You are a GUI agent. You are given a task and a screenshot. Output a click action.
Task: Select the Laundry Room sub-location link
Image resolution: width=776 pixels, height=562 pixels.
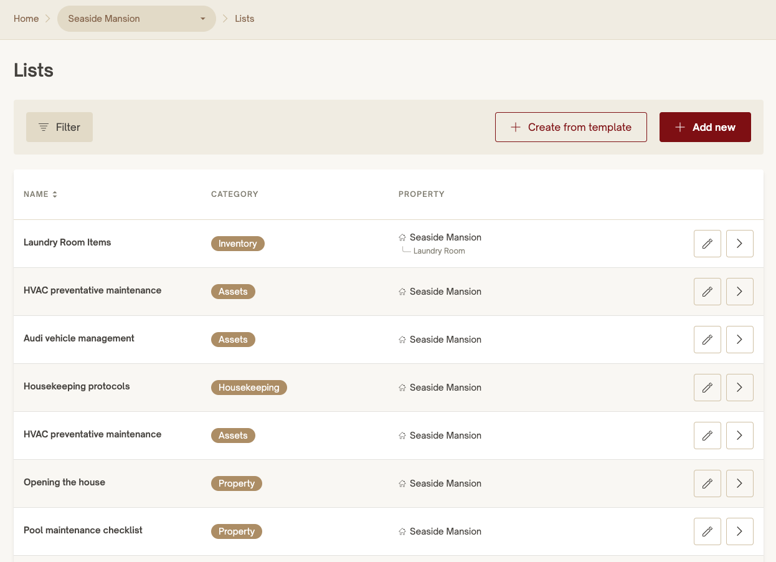(x=438, y=251)
